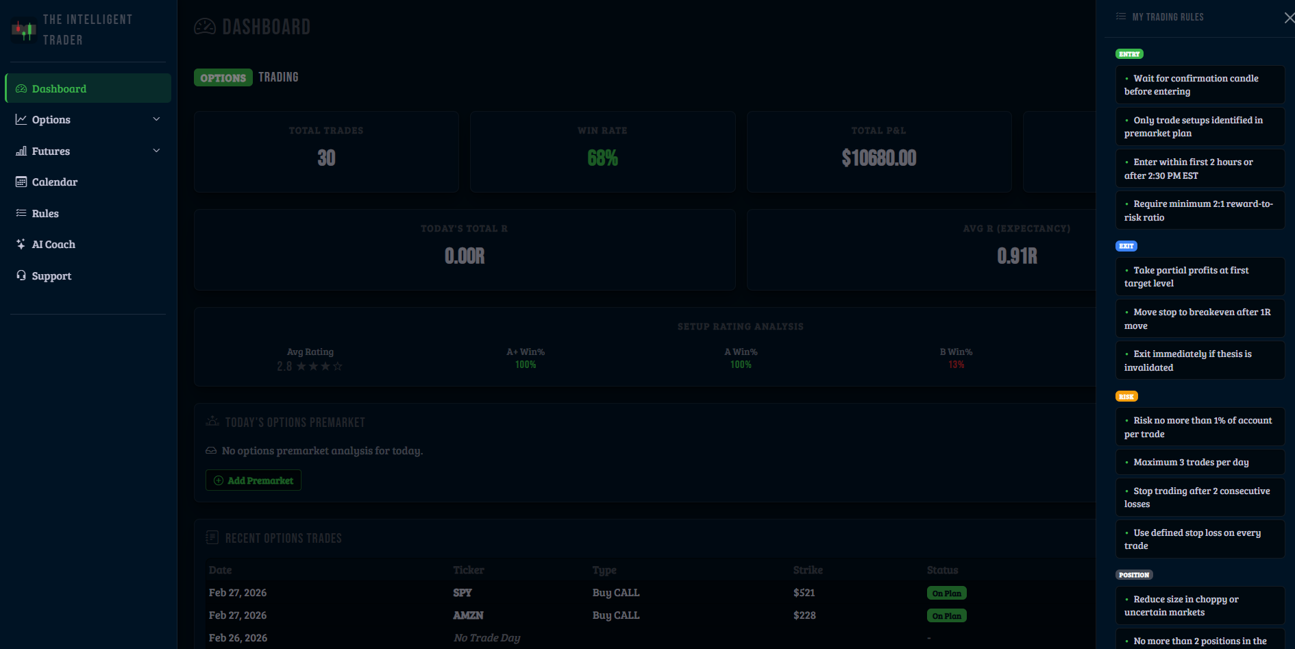
Task: Click the Options chart icon in sidebar
Action: pos(21,119)
